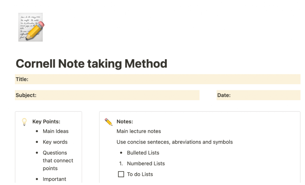Click the Important bullet item
Viewport: 305px width, 185px height.
(x=55, y=179)
